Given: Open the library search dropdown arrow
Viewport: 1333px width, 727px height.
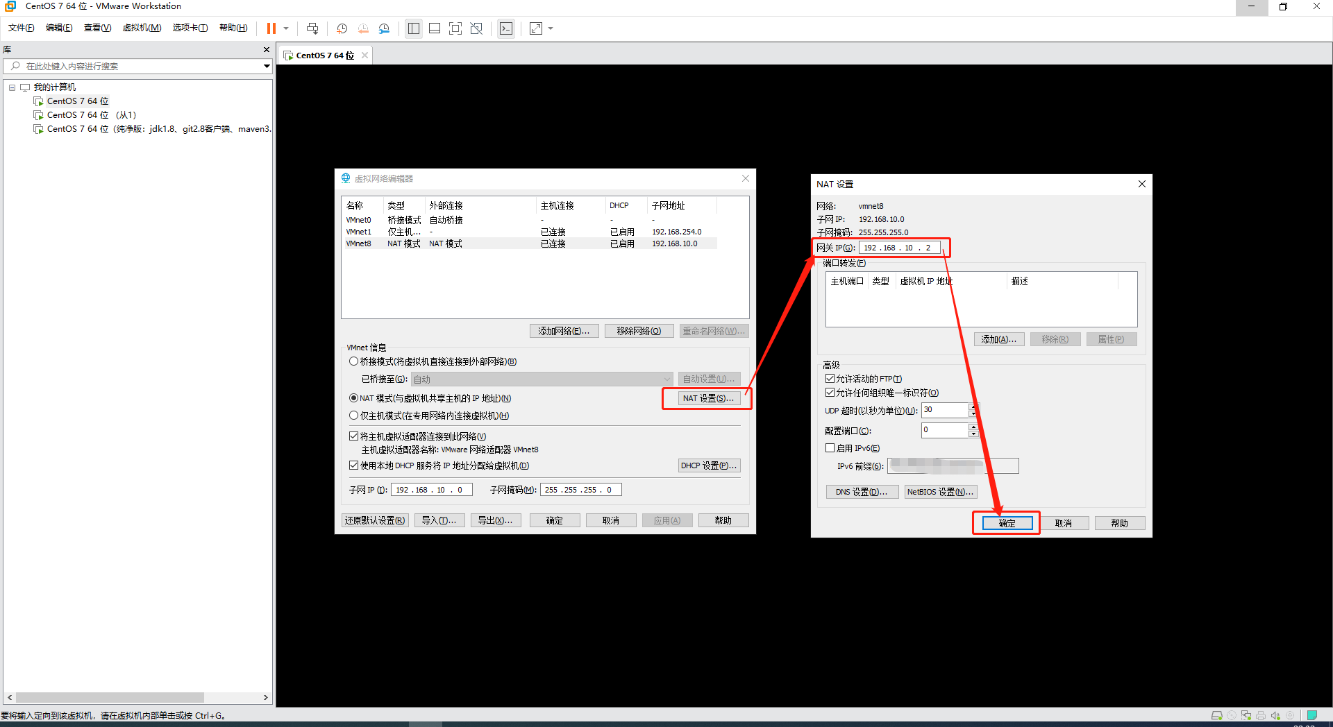Looking at the screenshot, I should (267, 66).
